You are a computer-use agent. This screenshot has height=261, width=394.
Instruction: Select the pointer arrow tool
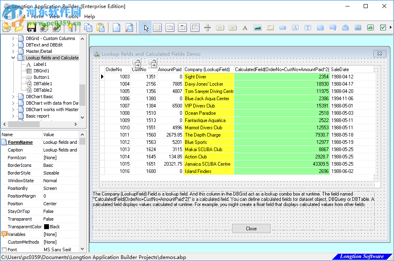pos(145,27)
